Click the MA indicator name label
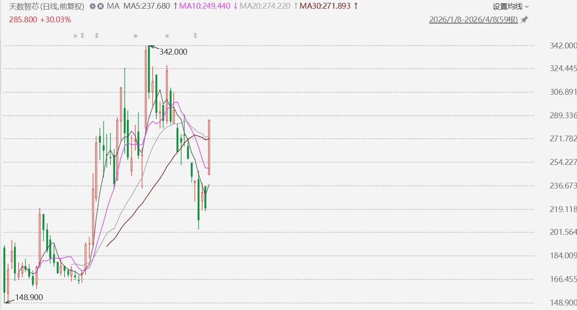The width and height of the screenshot is (577, 310). pyautogui.click(x=113, y=6)
